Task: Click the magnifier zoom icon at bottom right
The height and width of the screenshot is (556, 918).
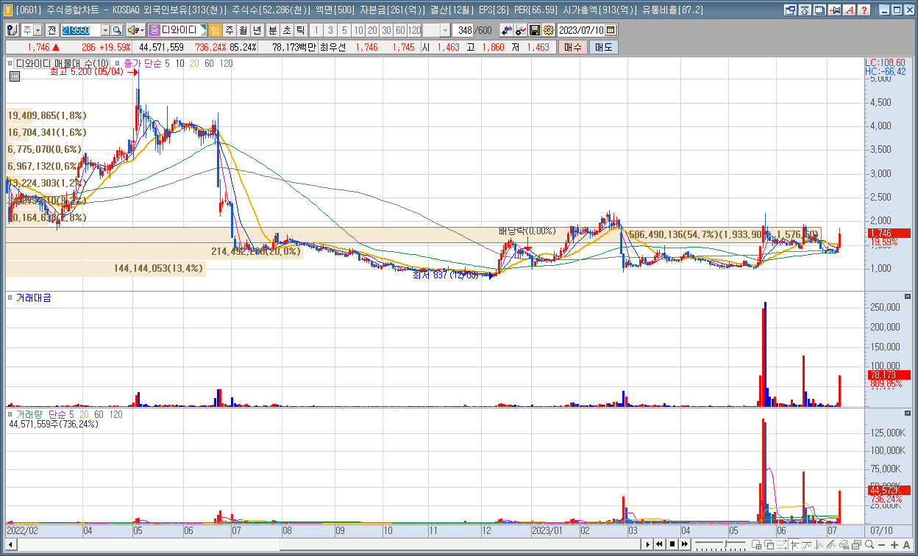Action: point(869,544)
